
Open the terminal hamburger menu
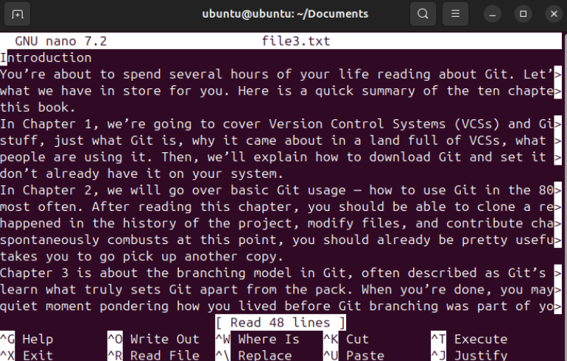tap(455, 14)
